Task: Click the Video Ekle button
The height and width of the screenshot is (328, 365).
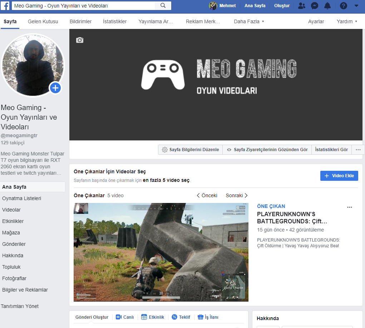Action: pyautogui.click(x=339, y=176)
